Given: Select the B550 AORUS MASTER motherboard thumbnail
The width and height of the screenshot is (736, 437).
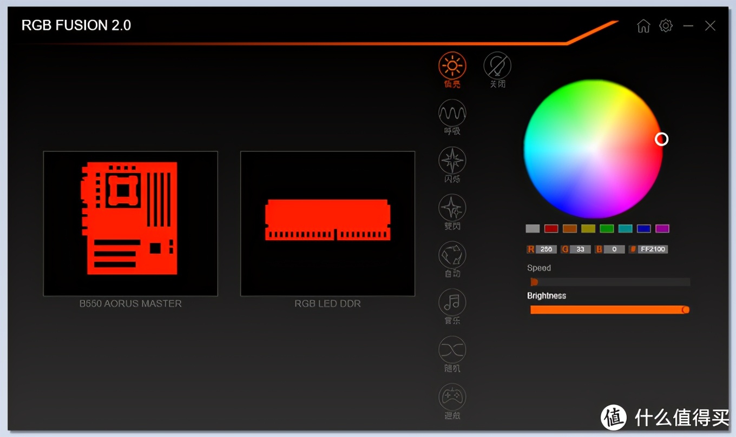Looking at the screenshot, I should click(x=130, y=223).
